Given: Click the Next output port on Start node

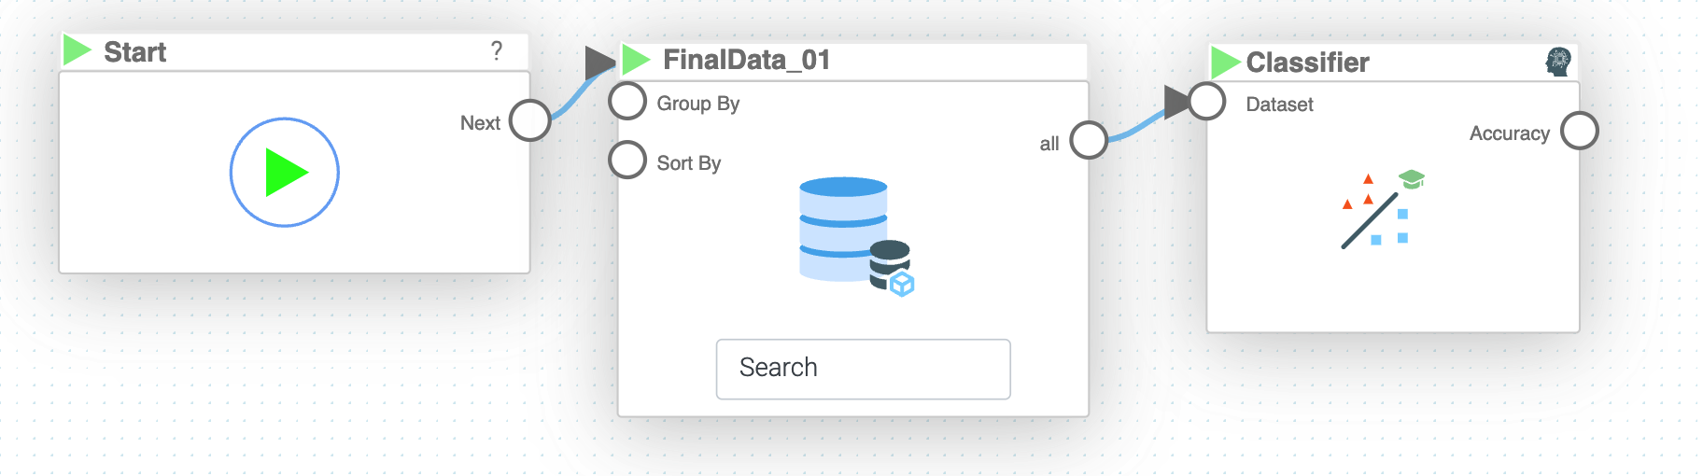Looking at the screenshot, I should (529, 121).
